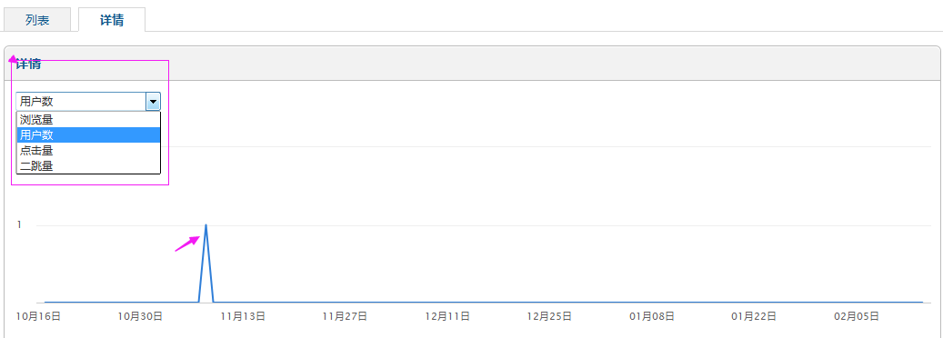Click the 用户数 combo box field

(88, 102)
